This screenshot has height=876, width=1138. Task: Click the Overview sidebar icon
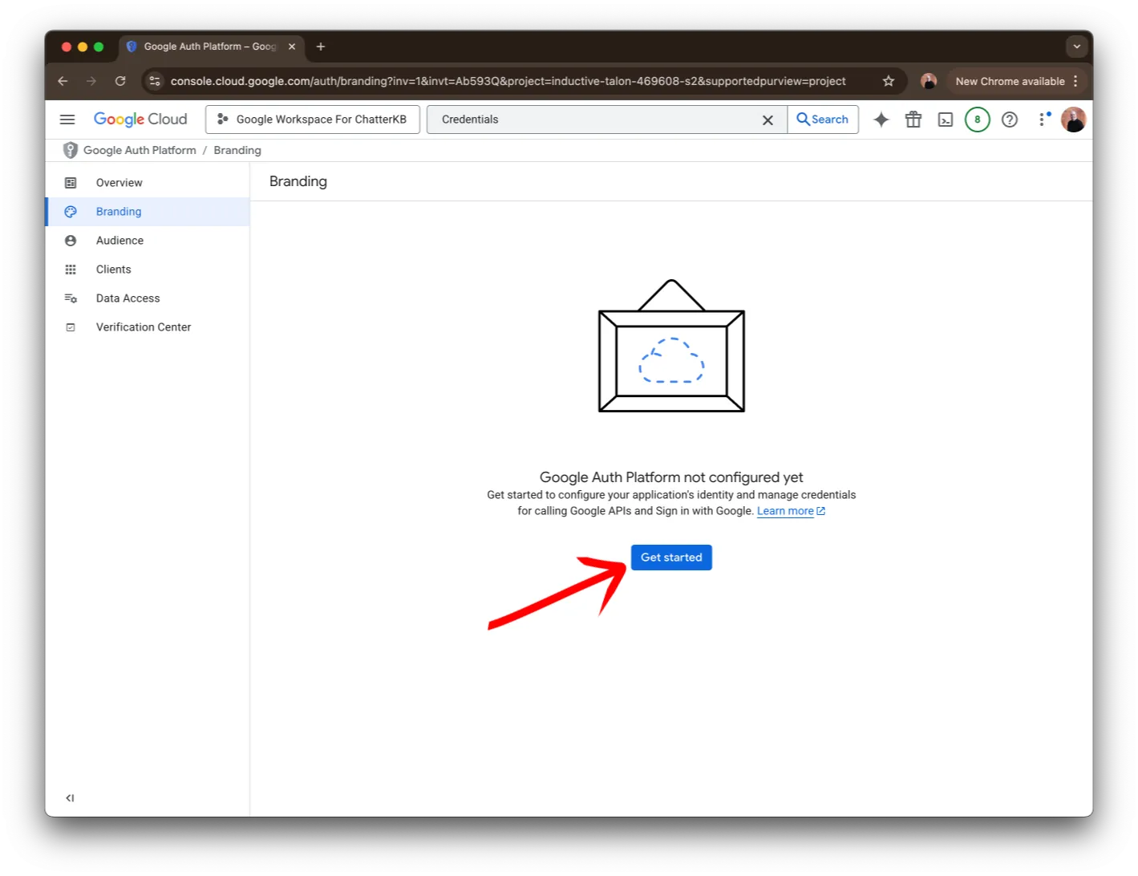pos(71,183)
